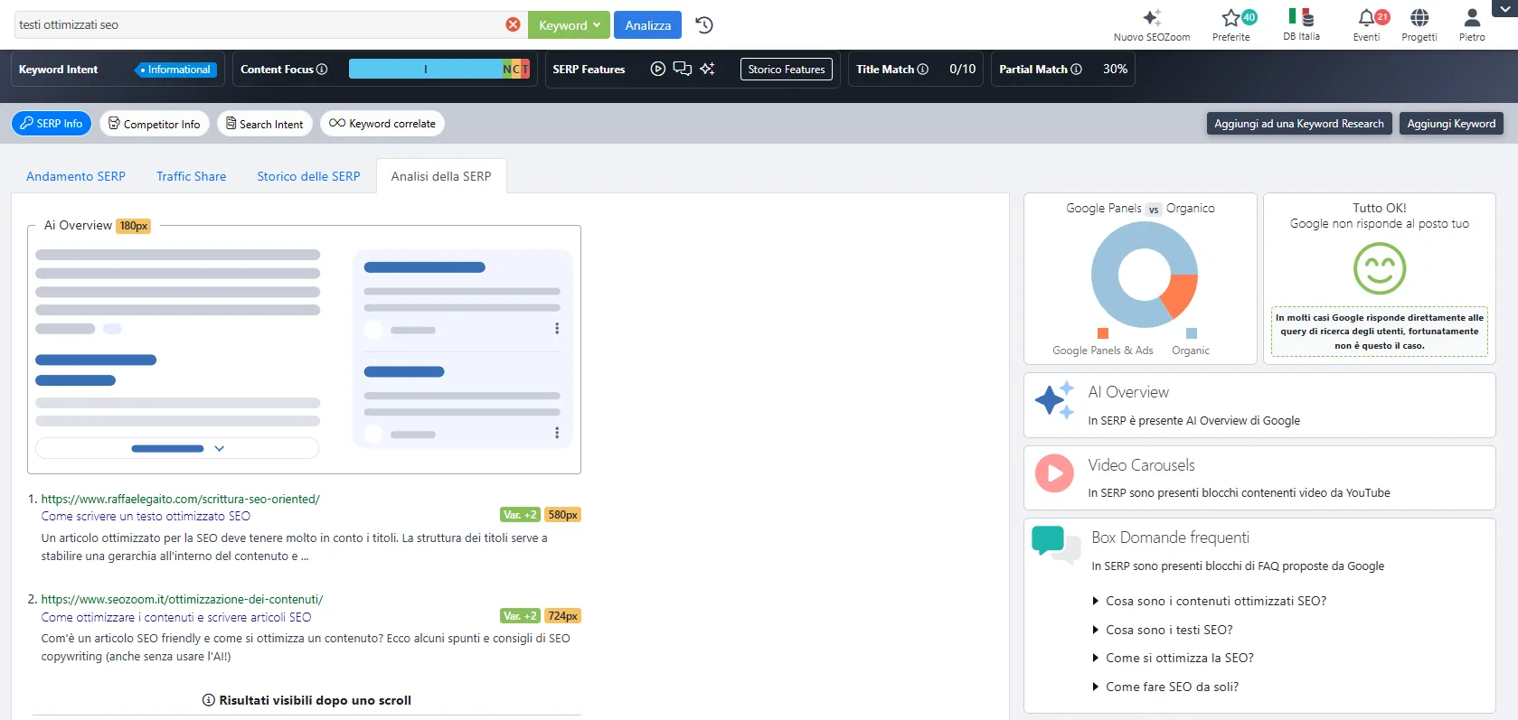Click the Content Focus info icon
Image resolution: width=1518 pixels, height=720 pixels.
[322, 70]
